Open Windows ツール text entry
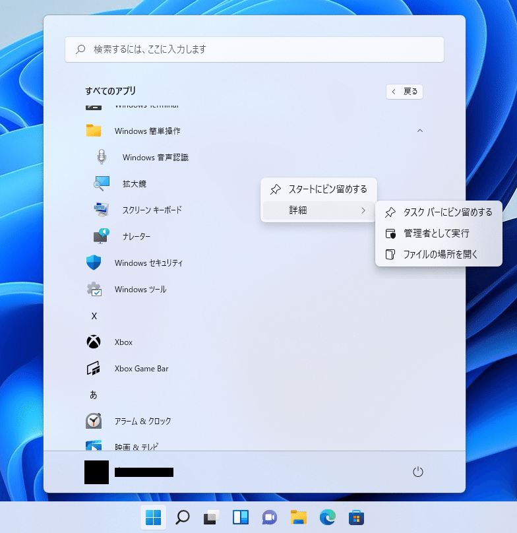The image size is (517, 533). click(140, 290)
